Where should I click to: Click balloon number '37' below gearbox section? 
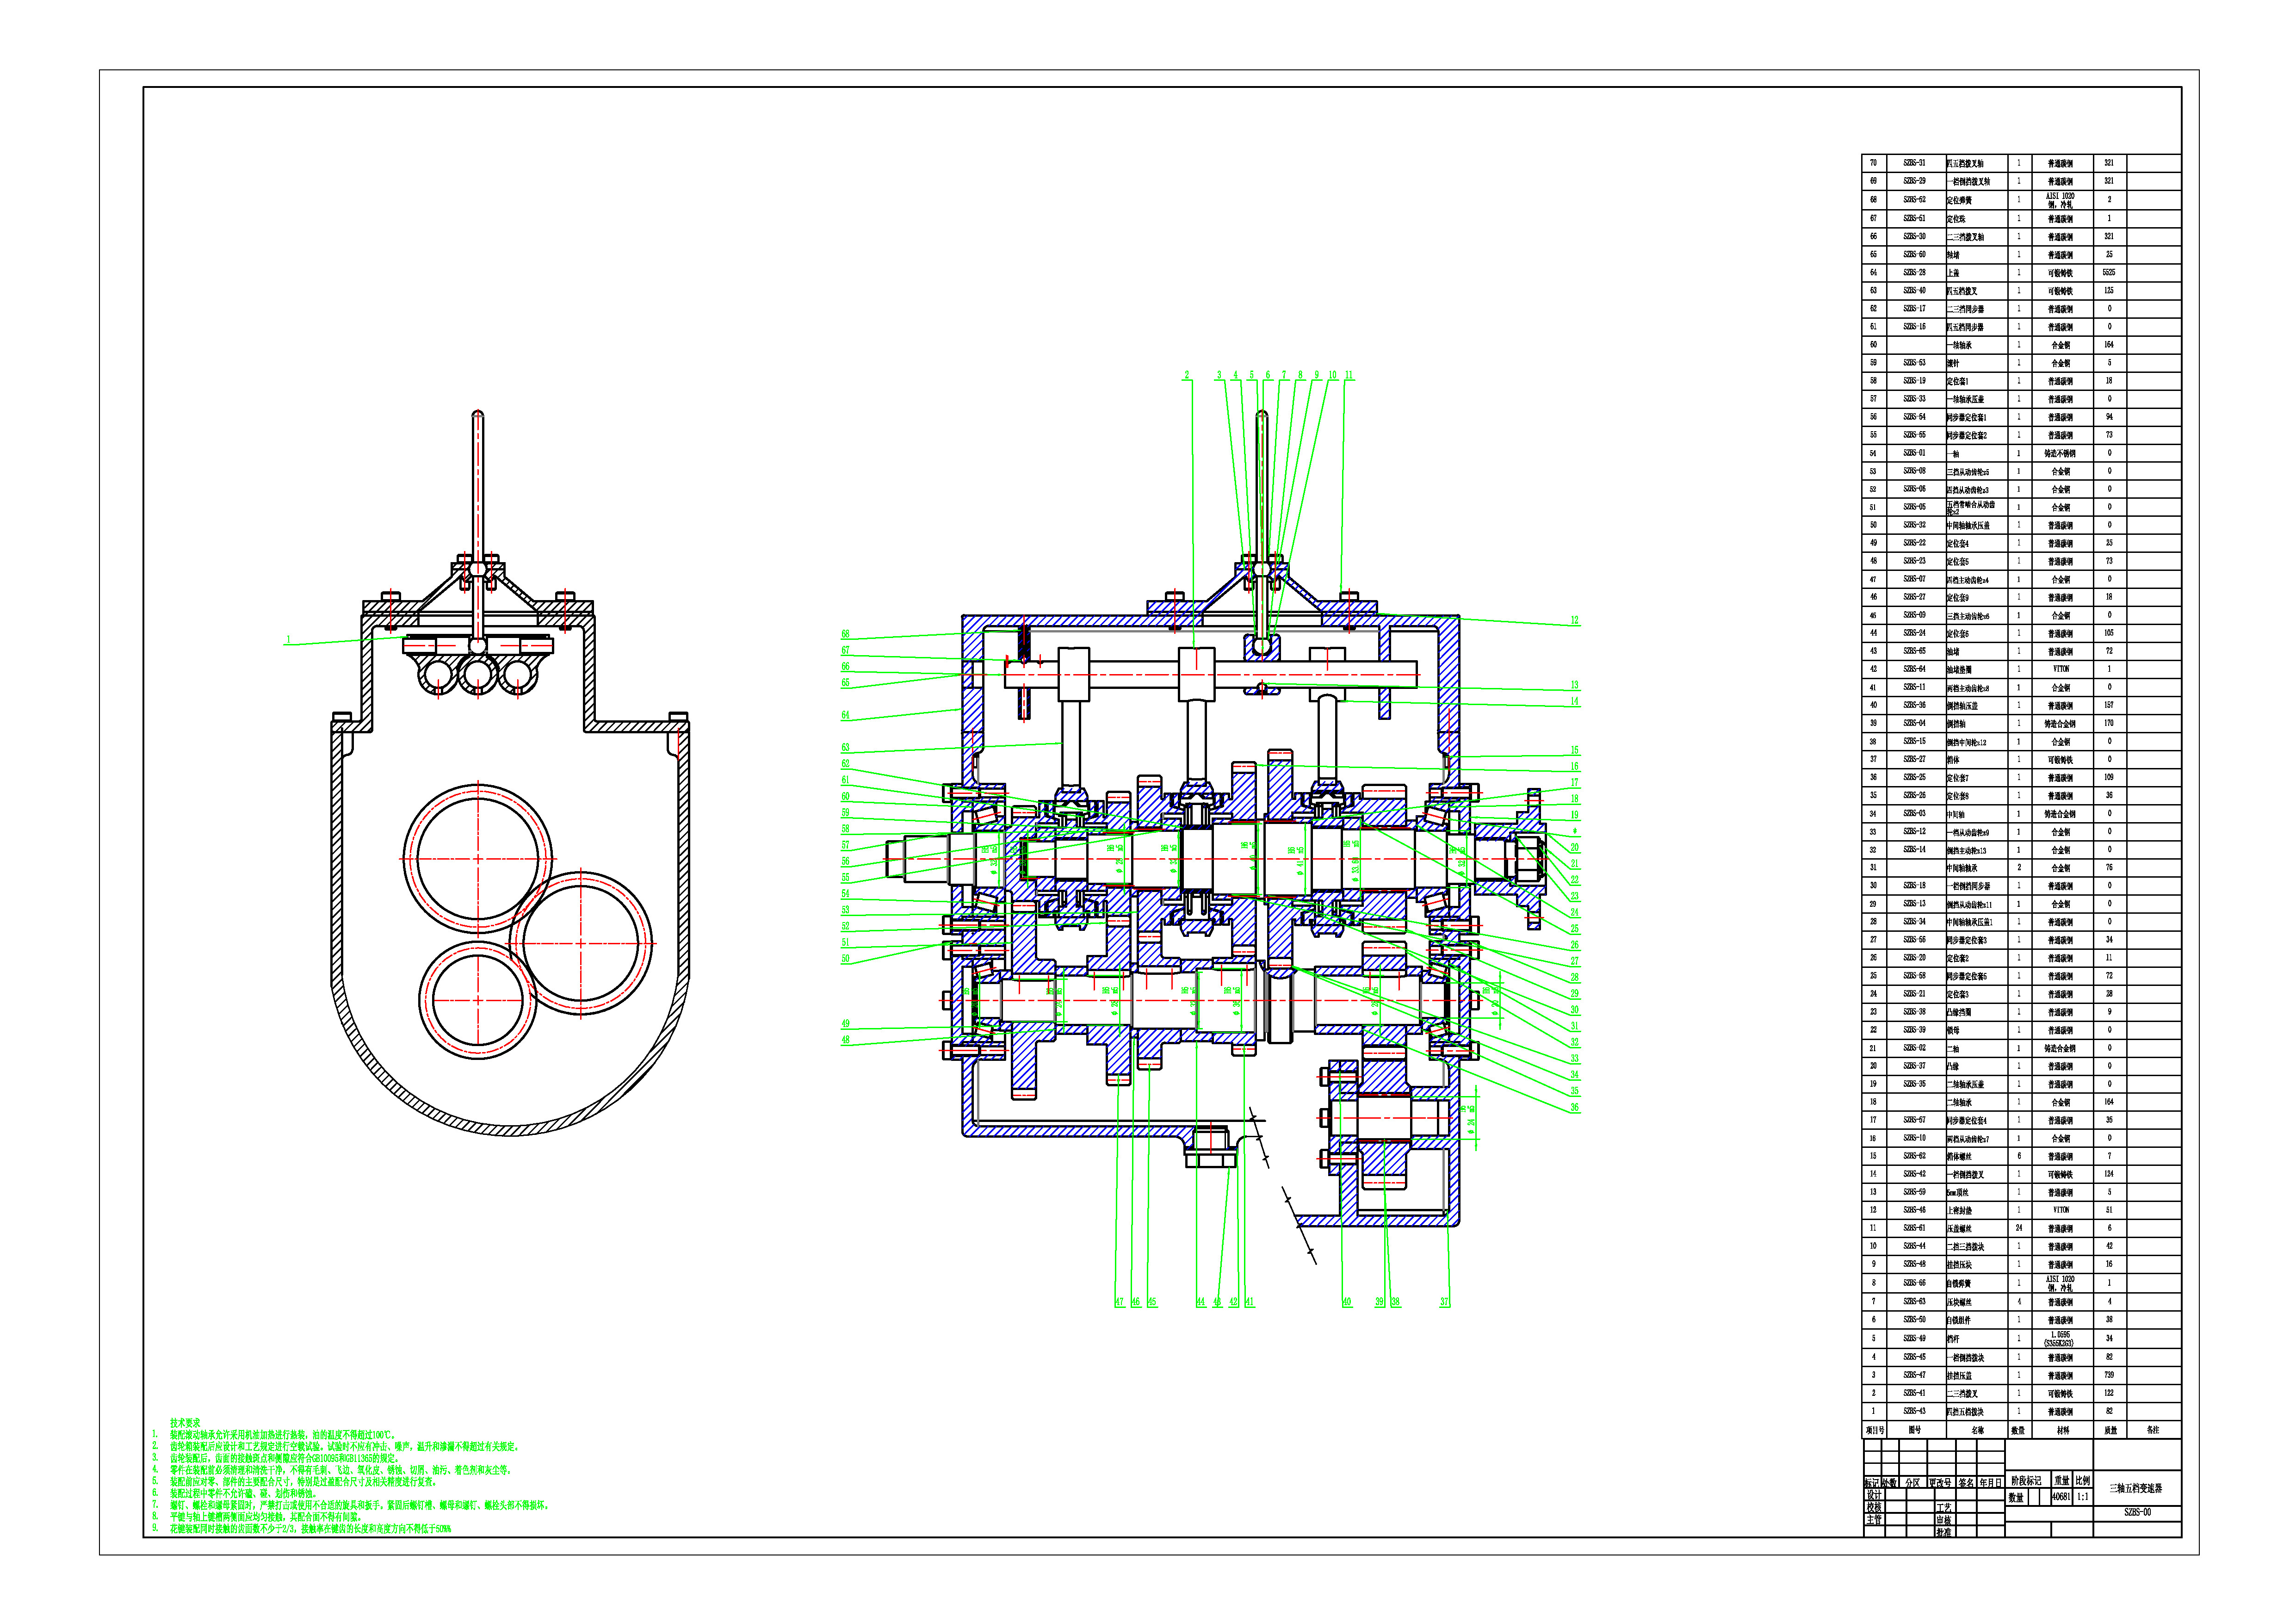[1444, 1302]
